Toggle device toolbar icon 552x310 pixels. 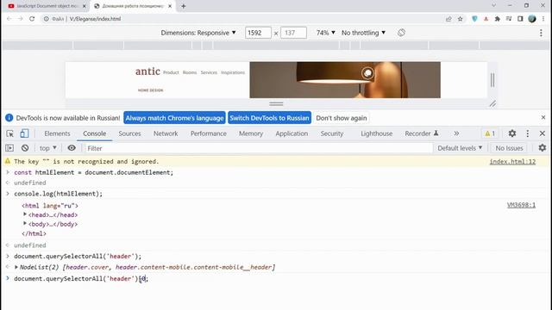pyautogui.click(x=24, y=133)
